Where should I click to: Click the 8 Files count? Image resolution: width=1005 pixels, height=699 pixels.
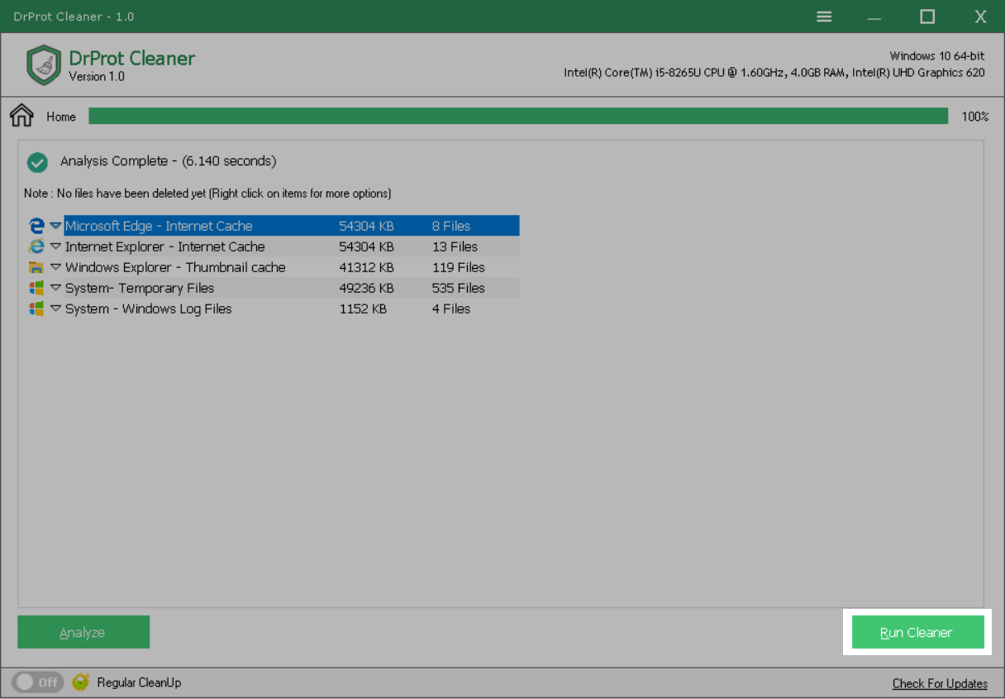[x=451, y=226]
